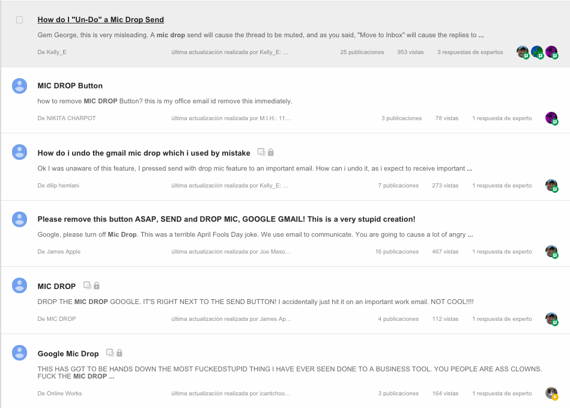Click the duplicate icon next to the MIC DROP title
Screen dimensions: 570x408
point(87,285)
